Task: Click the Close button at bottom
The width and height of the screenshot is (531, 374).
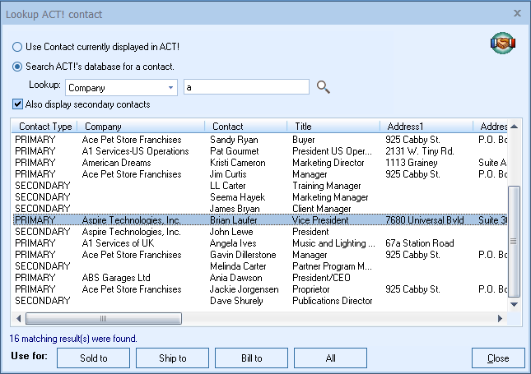Action: click(498, 358)
